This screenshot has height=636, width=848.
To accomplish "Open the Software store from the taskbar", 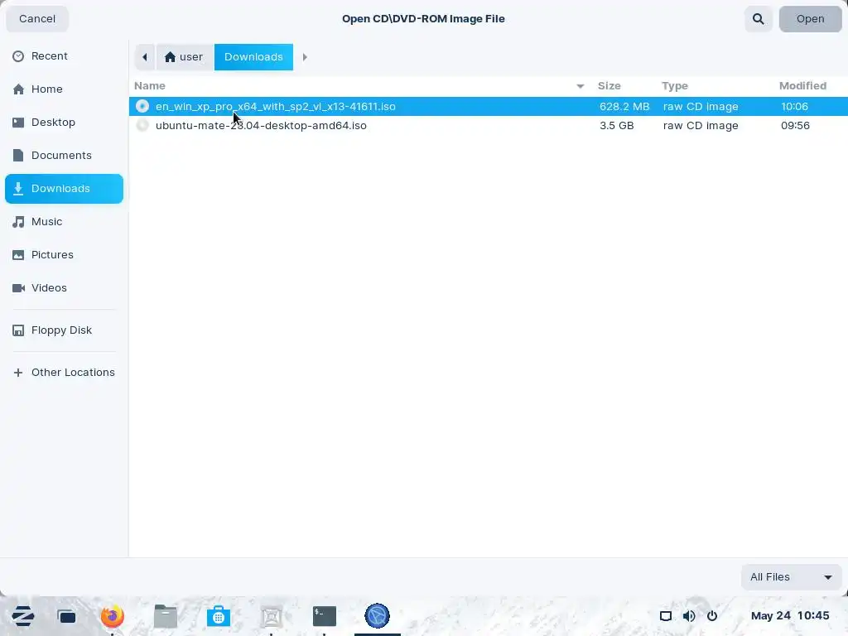I will click(x=219, y=616).
